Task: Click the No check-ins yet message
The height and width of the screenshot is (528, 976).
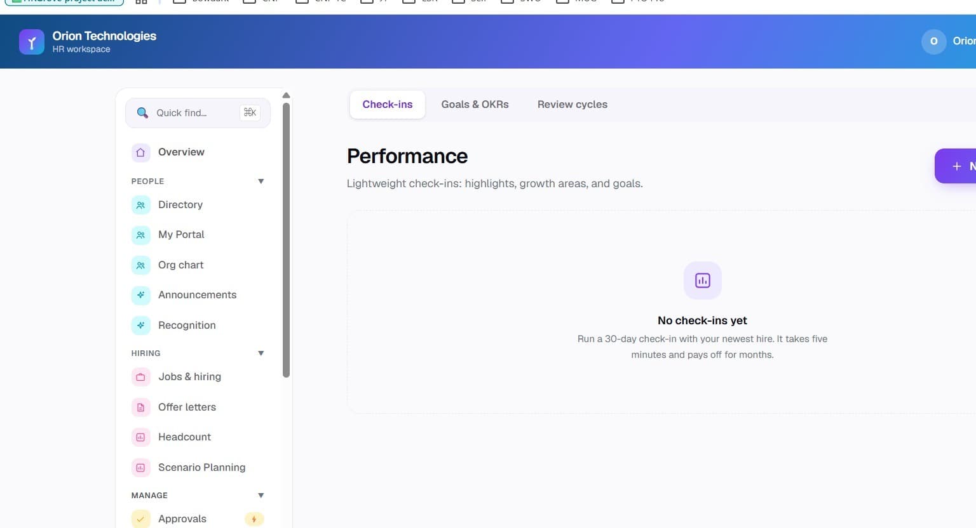Action: coord(702,320)
